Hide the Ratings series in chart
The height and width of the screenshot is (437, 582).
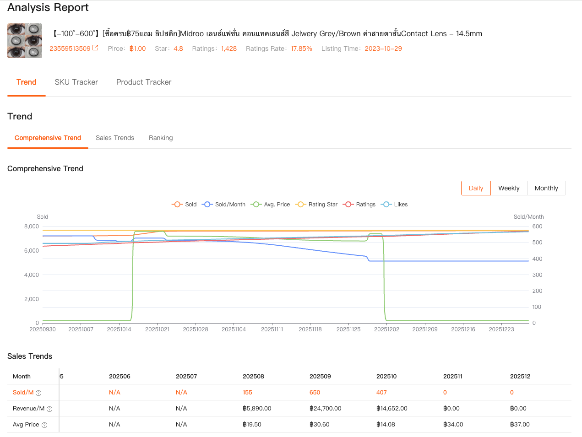point(359,205)
